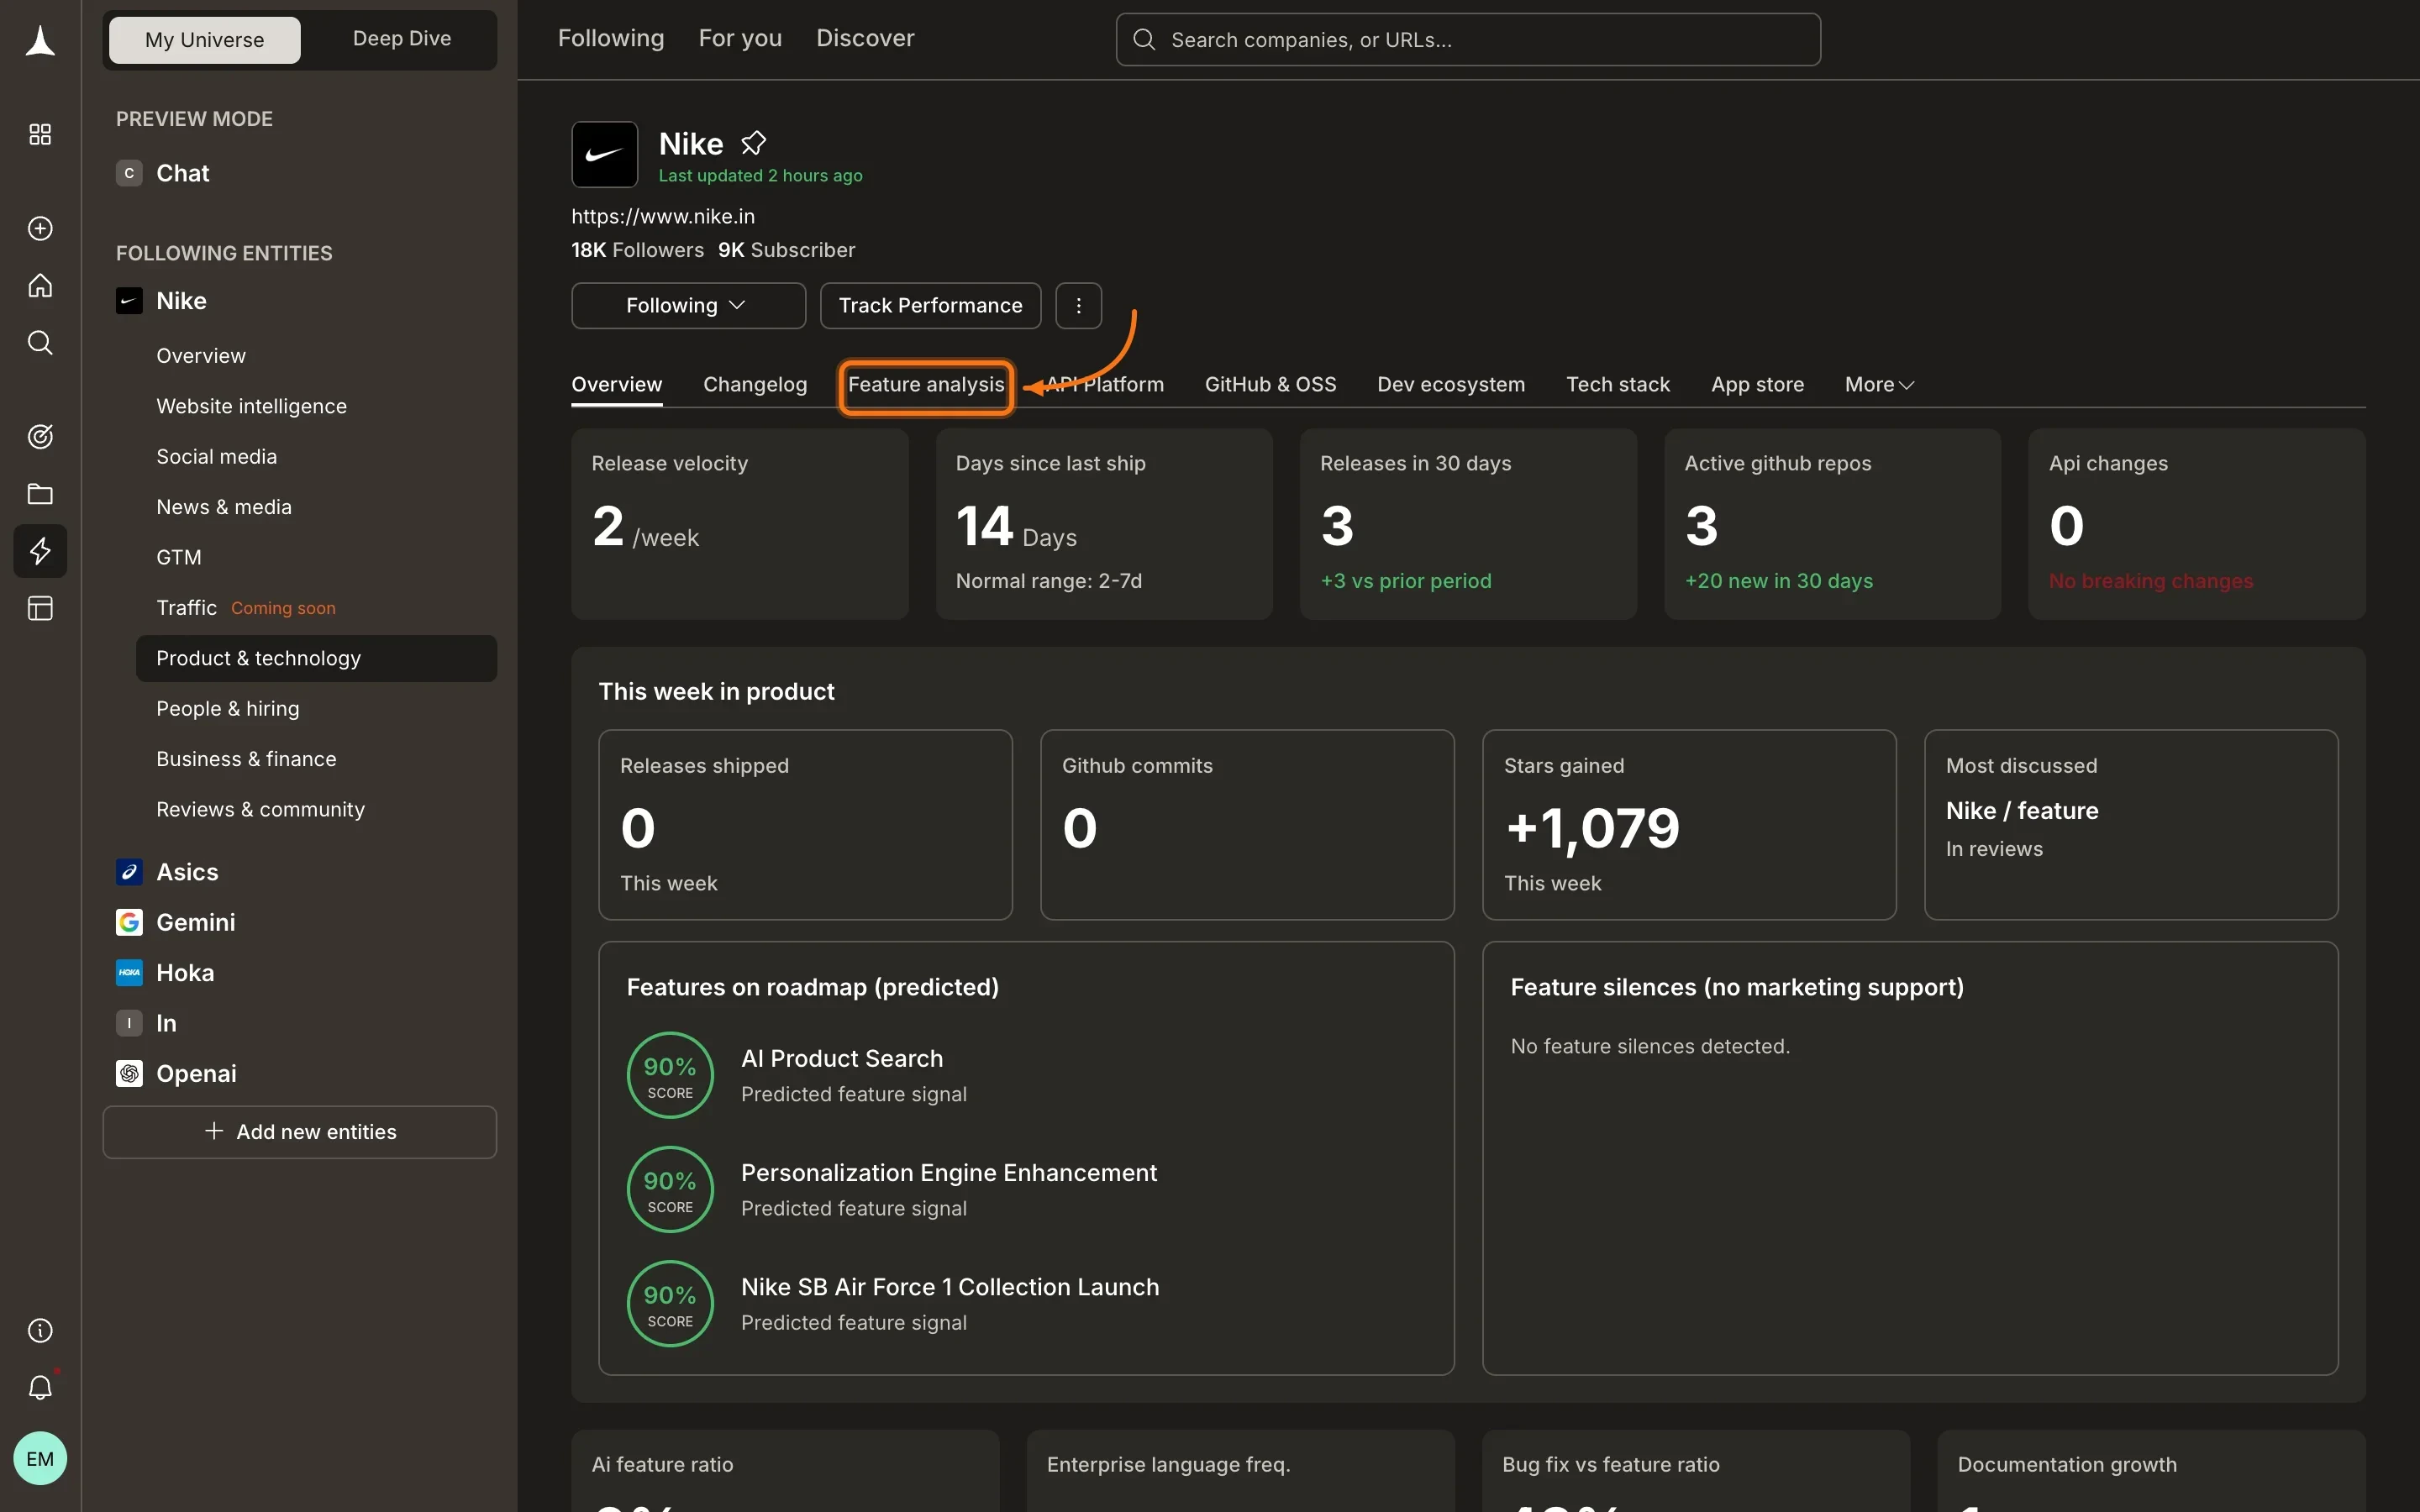Viewport: 2420px width, 1512px height.
Task: Click the Api changes card
Action: (2197, 524)
